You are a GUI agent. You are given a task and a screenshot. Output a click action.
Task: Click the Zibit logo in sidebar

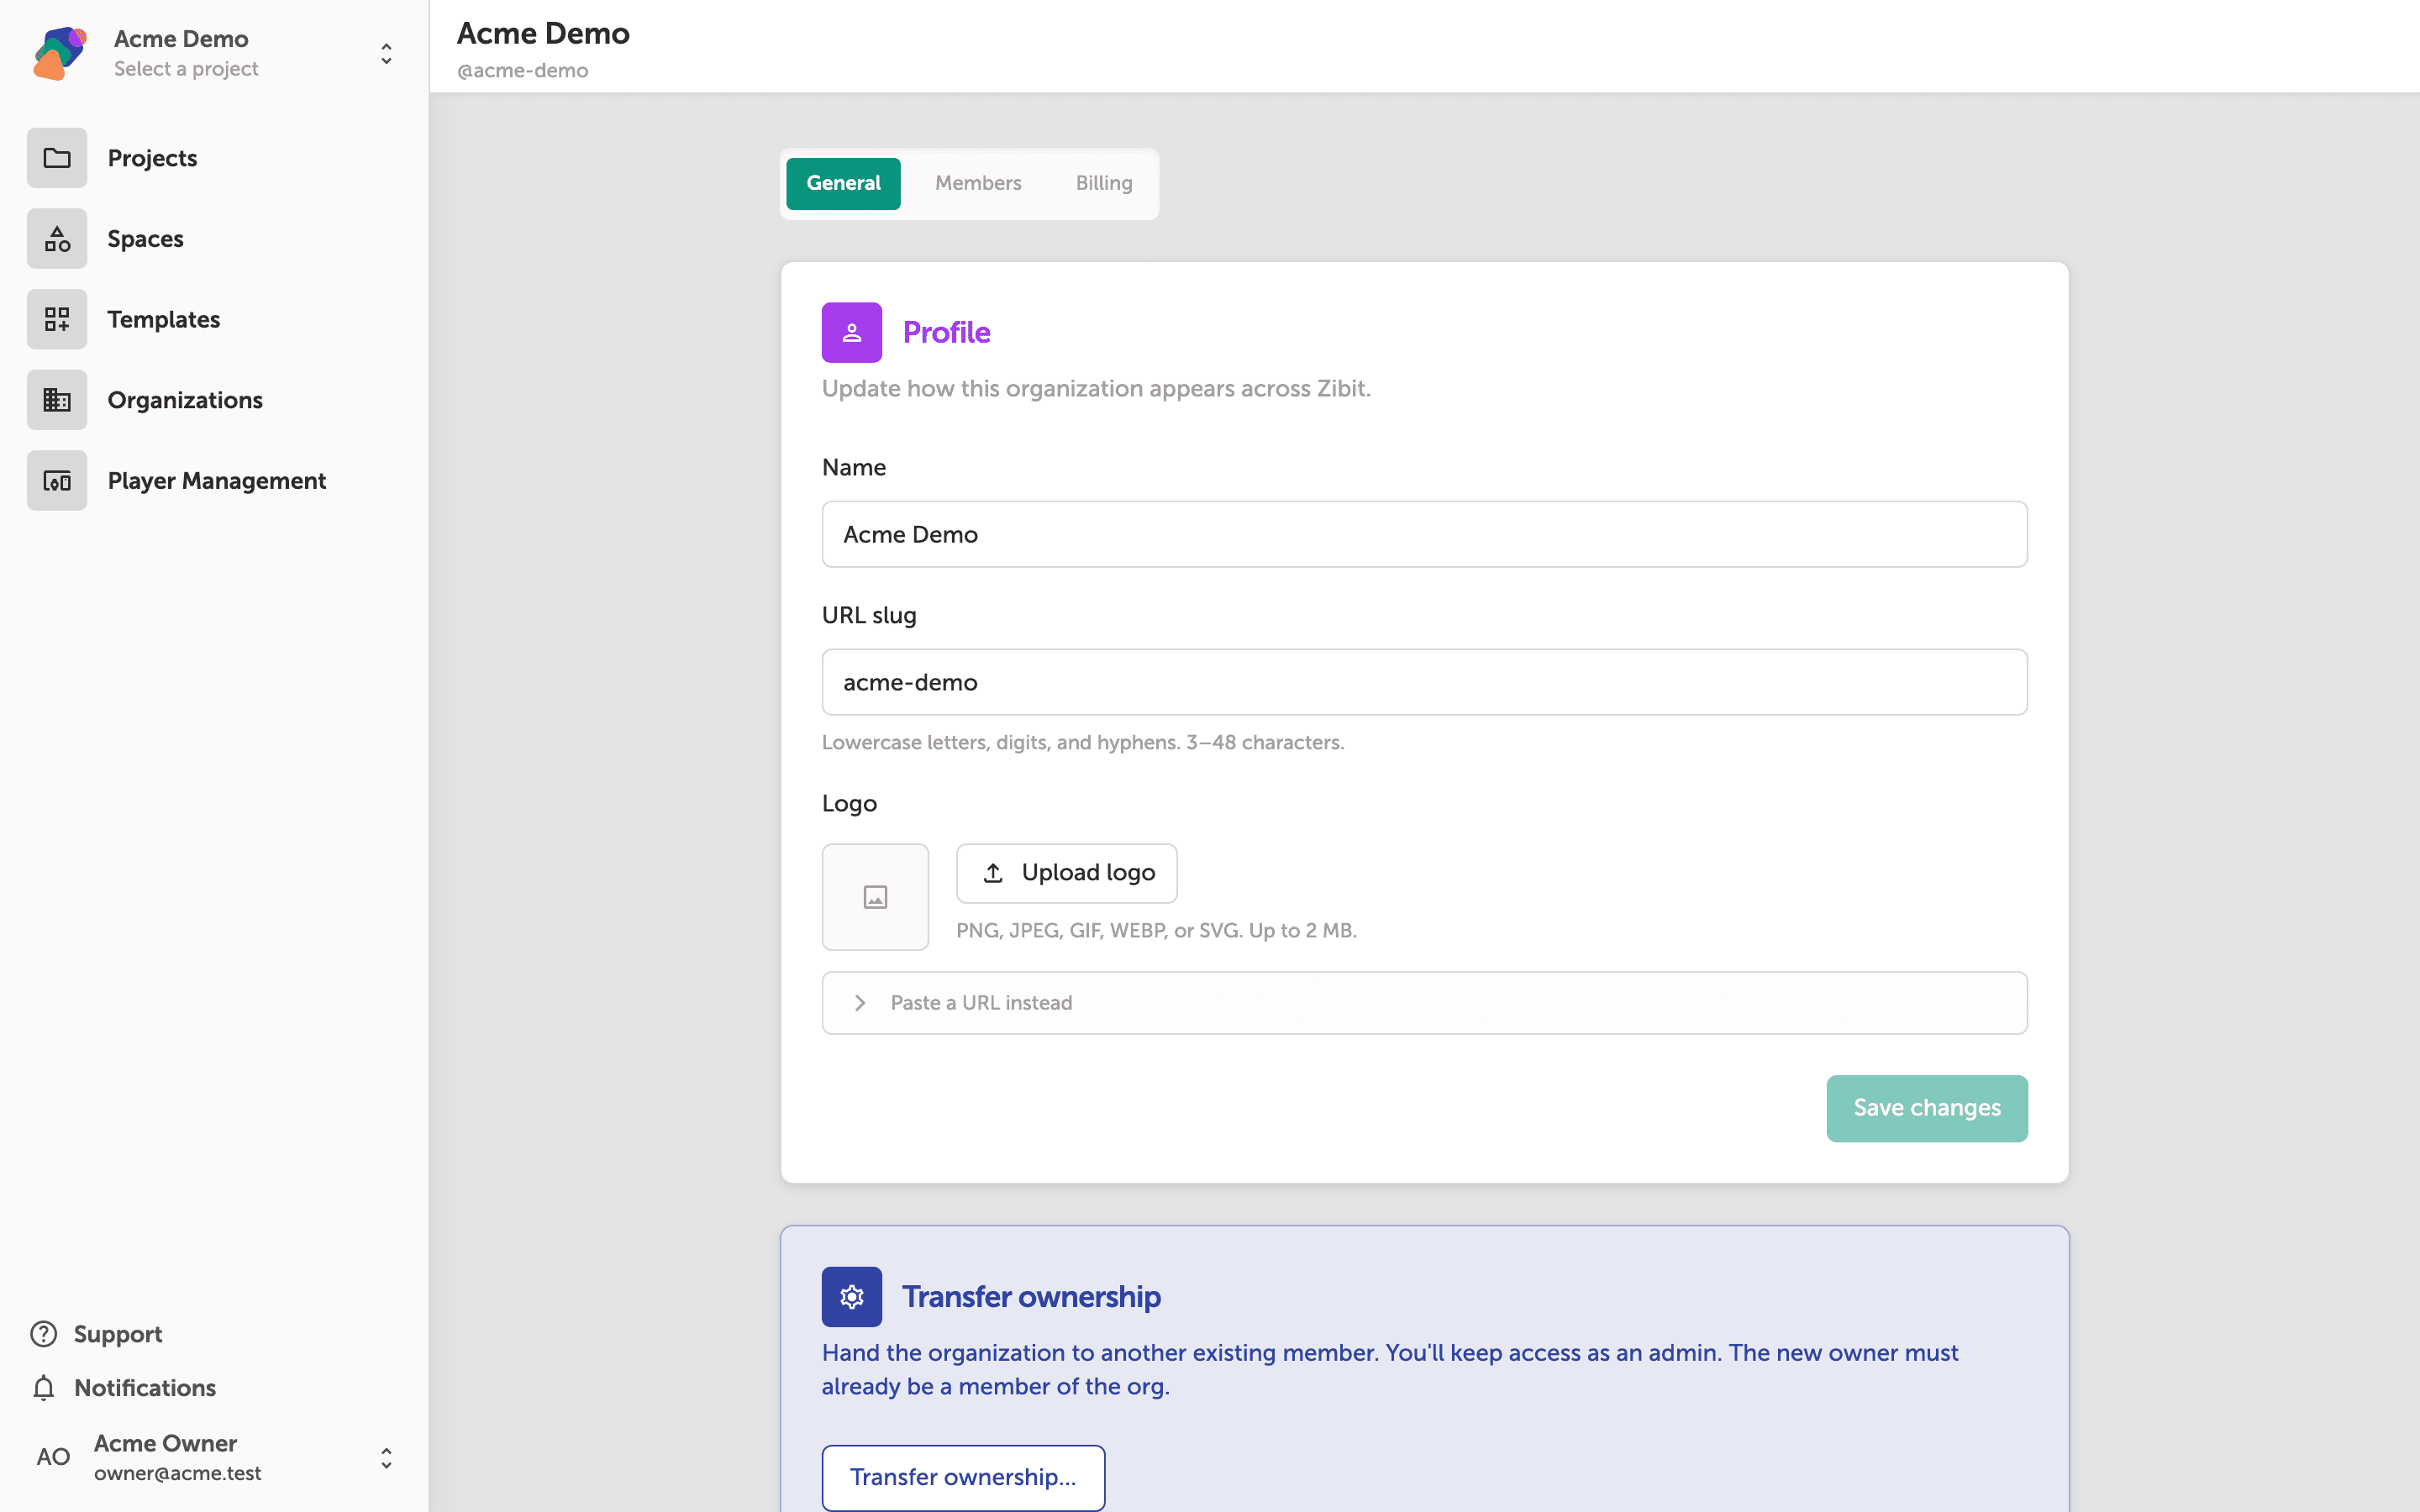[60, 53]
